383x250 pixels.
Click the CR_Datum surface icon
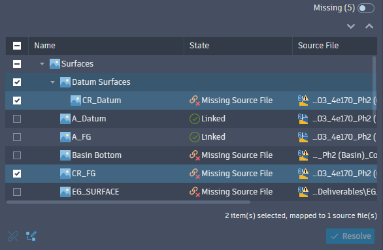(76, 101)
